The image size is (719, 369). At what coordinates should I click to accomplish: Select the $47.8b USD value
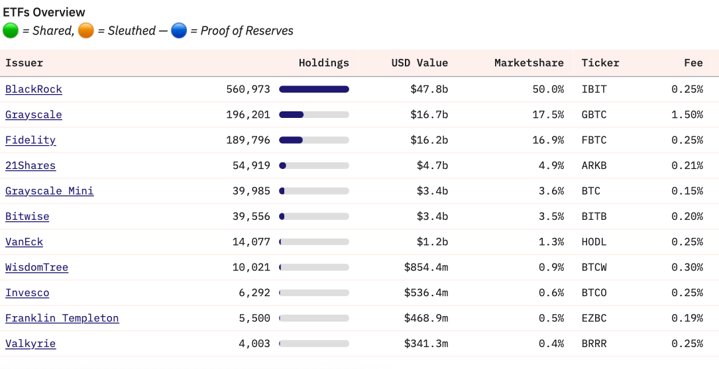coord(429,89)
